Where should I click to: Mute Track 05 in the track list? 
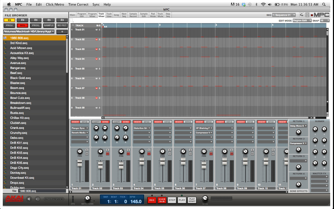point(97,69)
